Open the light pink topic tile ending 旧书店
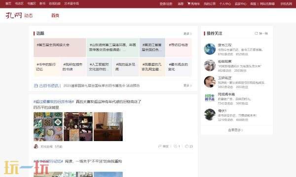 179,47
